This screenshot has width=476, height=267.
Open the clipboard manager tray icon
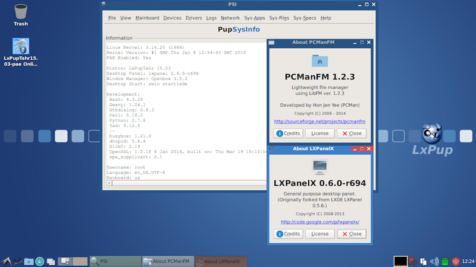pyautogui.click(x=423, y=261)
